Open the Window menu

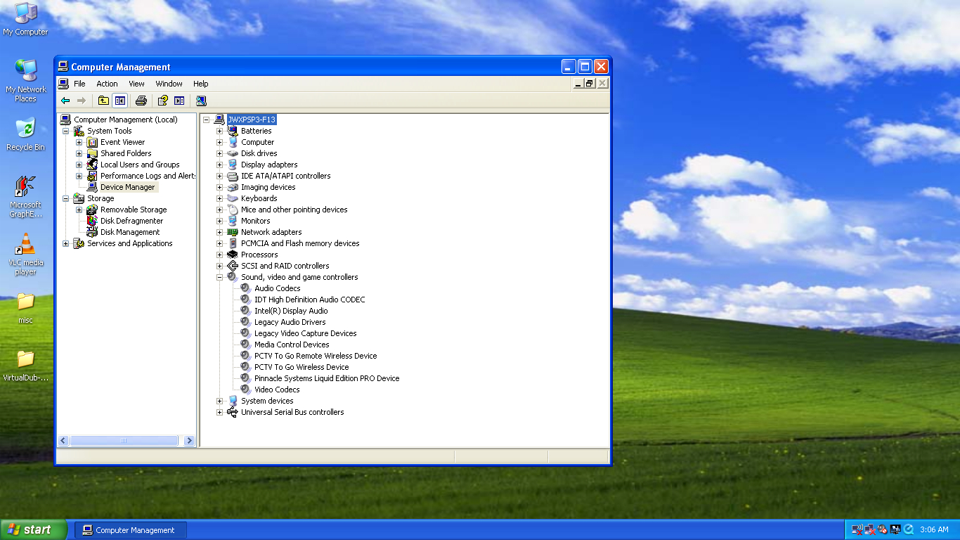(169, 84)
